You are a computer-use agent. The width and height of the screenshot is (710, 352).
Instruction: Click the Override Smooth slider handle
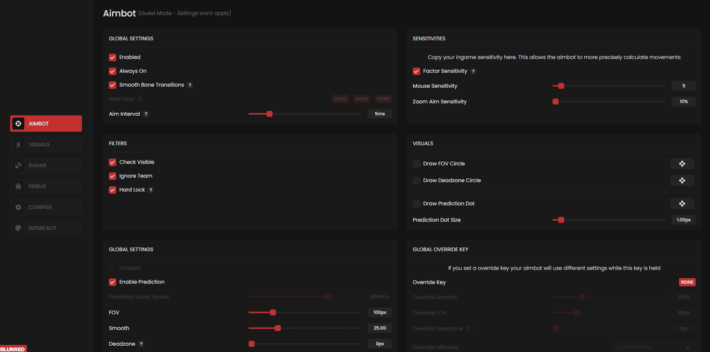pyautogui.click(x=582, y=297)
